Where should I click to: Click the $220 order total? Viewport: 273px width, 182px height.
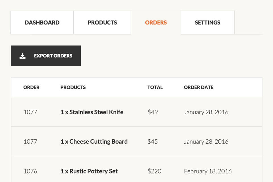coord(154,171)
